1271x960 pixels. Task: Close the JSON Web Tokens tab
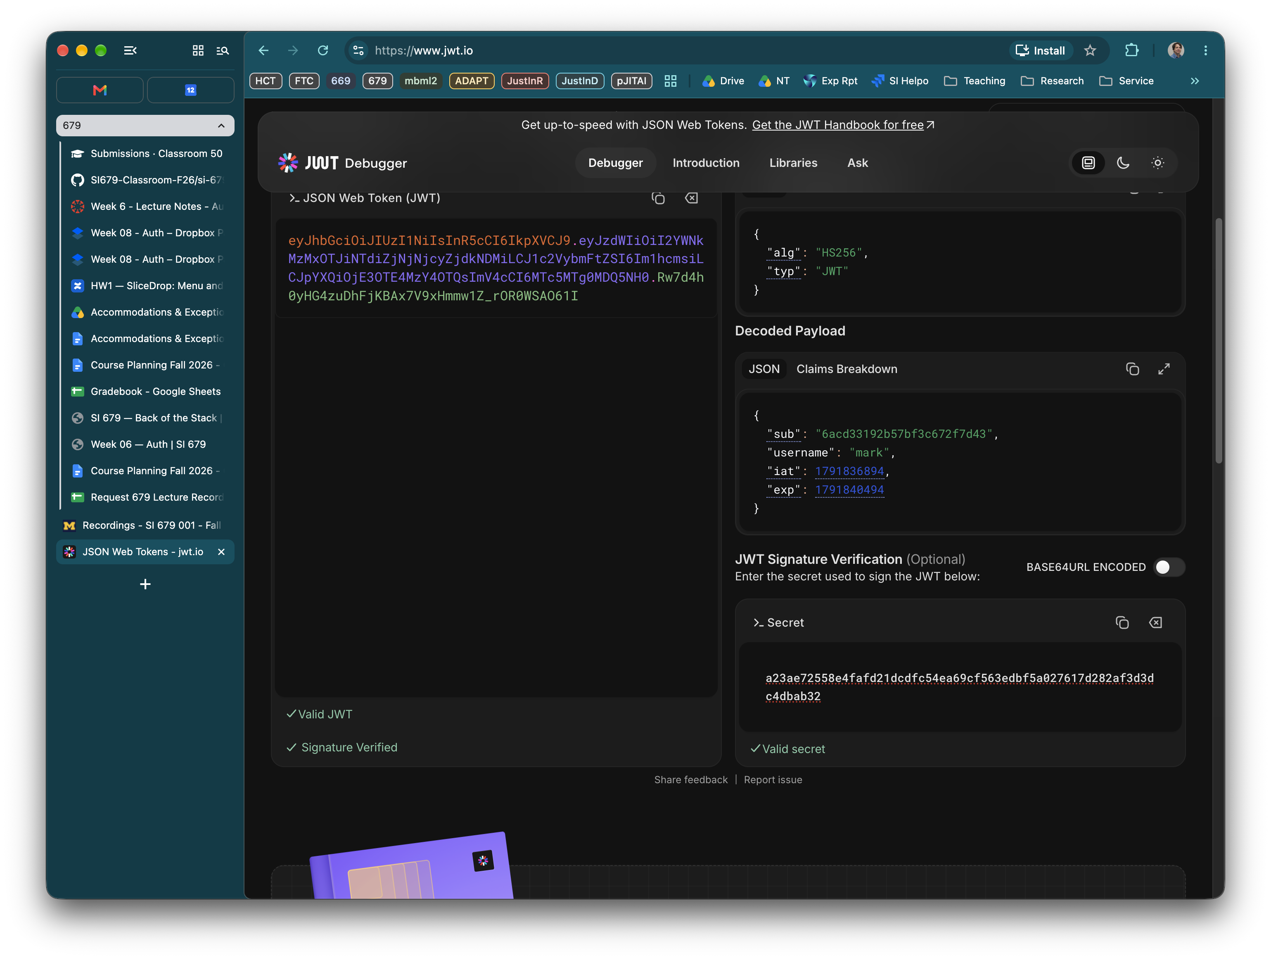221,552
